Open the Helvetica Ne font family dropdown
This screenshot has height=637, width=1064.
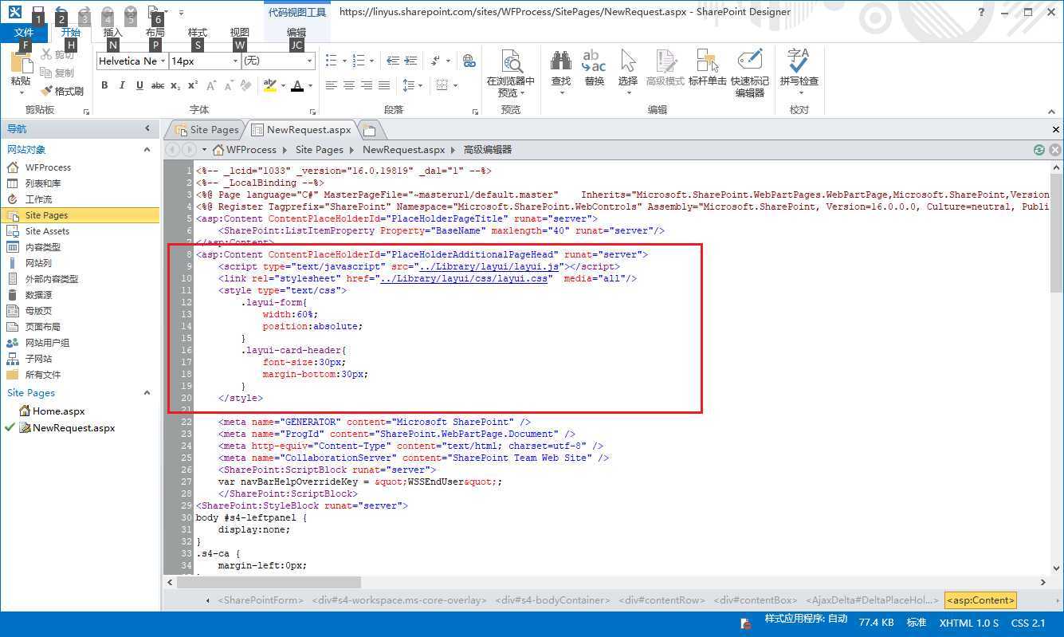coord(163,61)
